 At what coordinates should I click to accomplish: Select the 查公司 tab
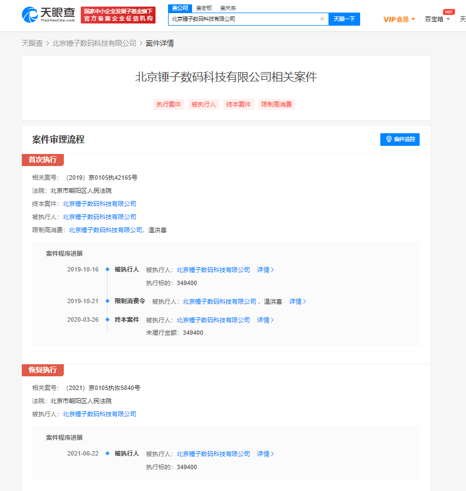pyautogui.click(x=179, y=8)
